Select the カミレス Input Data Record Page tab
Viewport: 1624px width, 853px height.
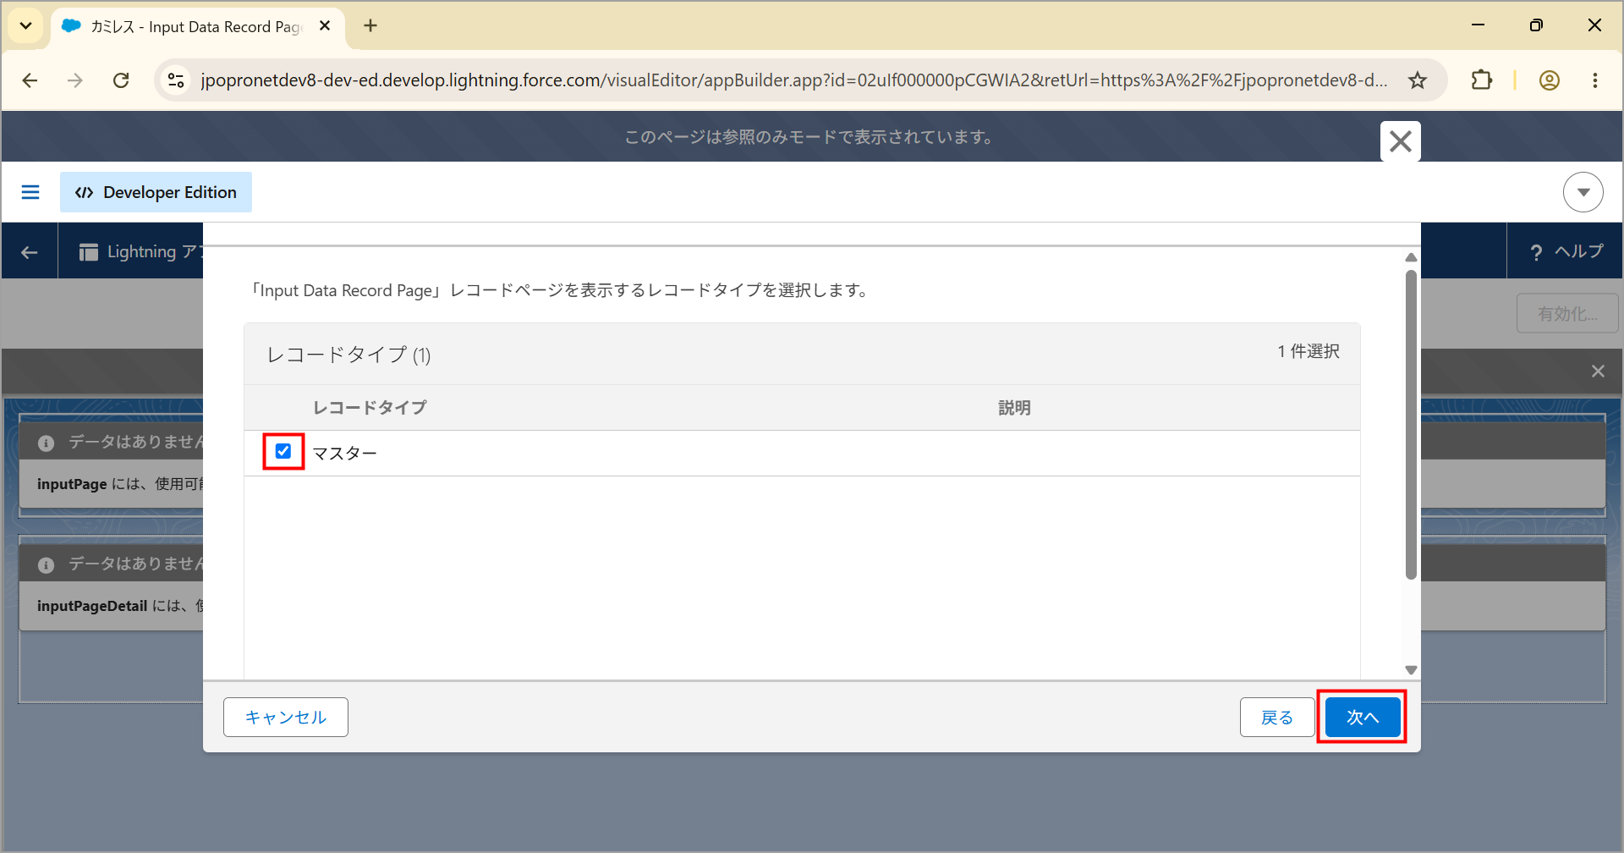click(x=196, y=27)
